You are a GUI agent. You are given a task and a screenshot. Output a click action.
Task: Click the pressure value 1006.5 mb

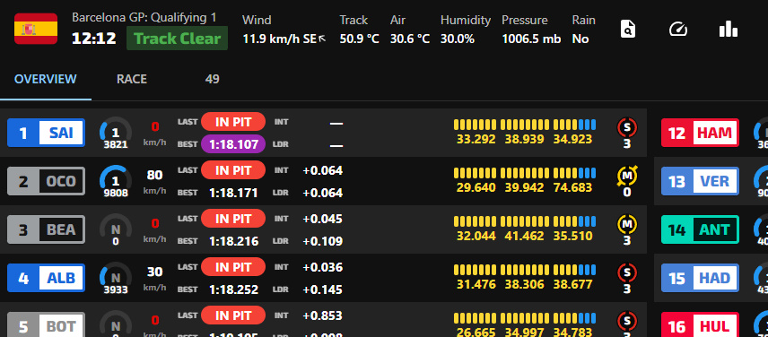coord(531,39)
